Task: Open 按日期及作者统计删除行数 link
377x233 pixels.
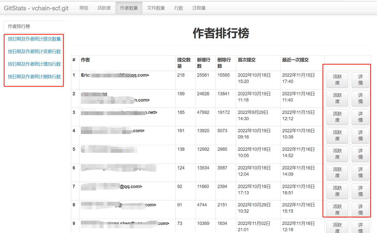Action: point(34,77)
